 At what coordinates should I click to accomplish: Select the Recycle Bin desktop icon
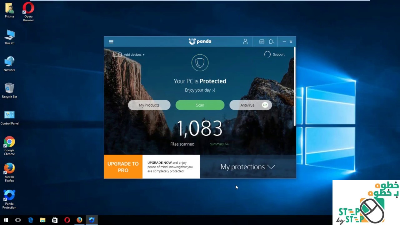pos(9,91)
